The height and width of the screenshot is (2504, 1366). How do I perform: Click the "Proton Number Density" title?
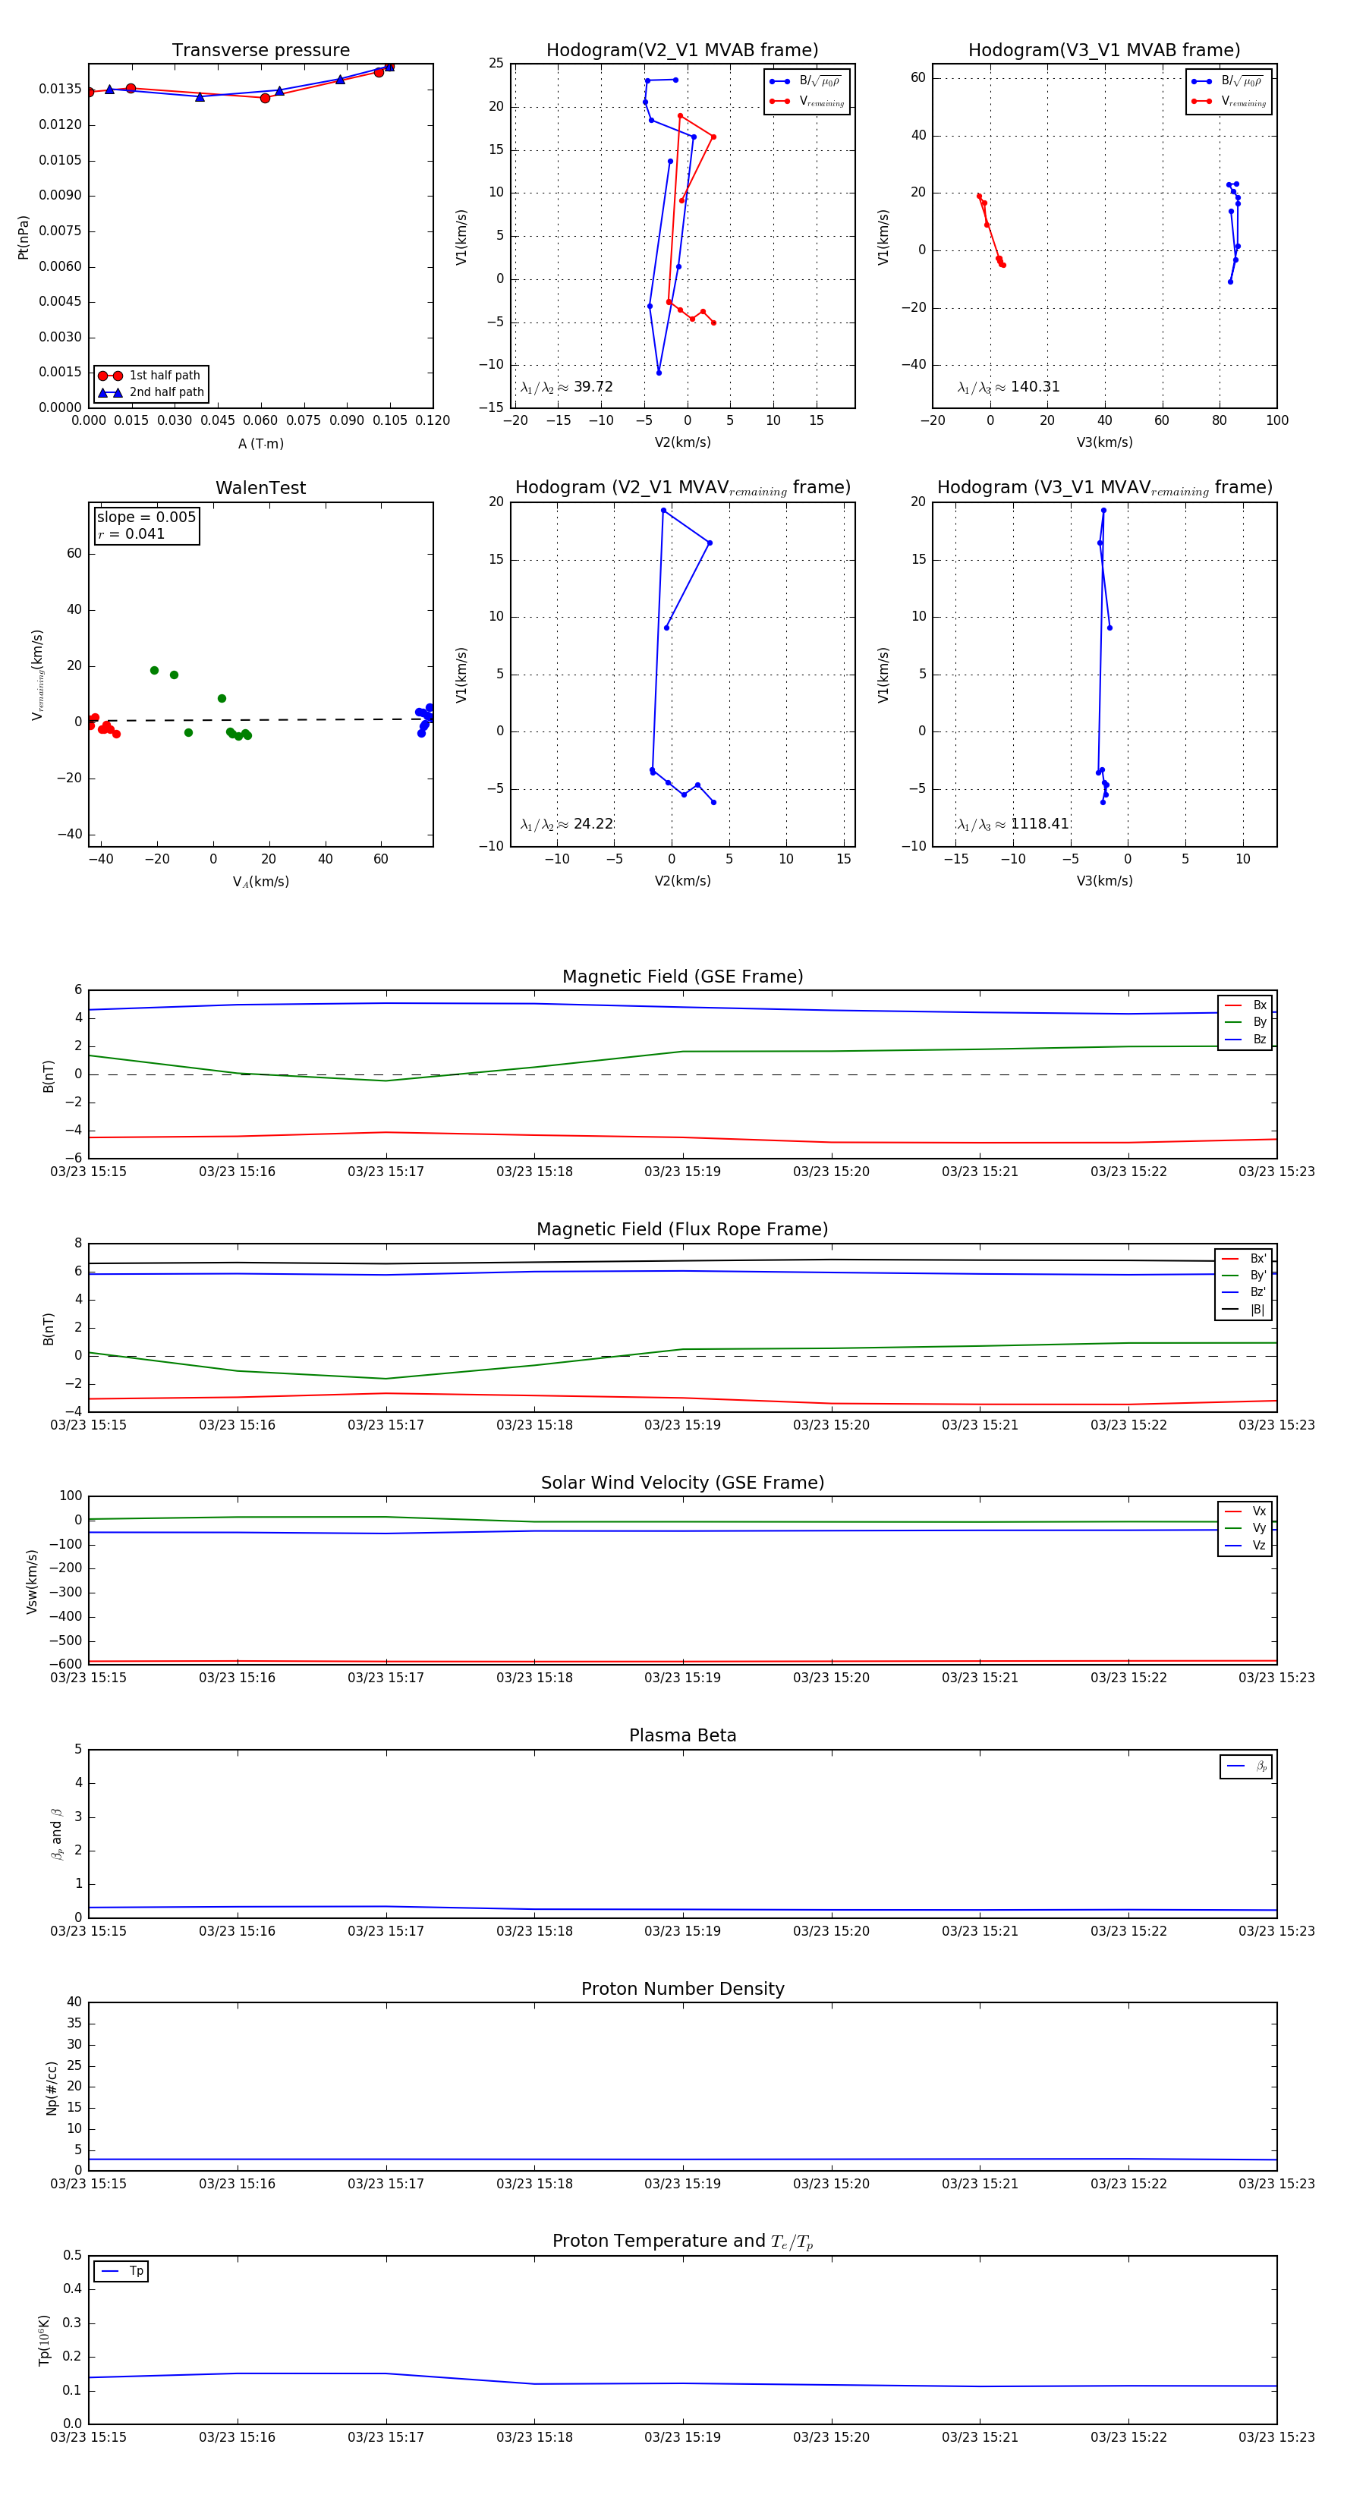point(682,1989)
